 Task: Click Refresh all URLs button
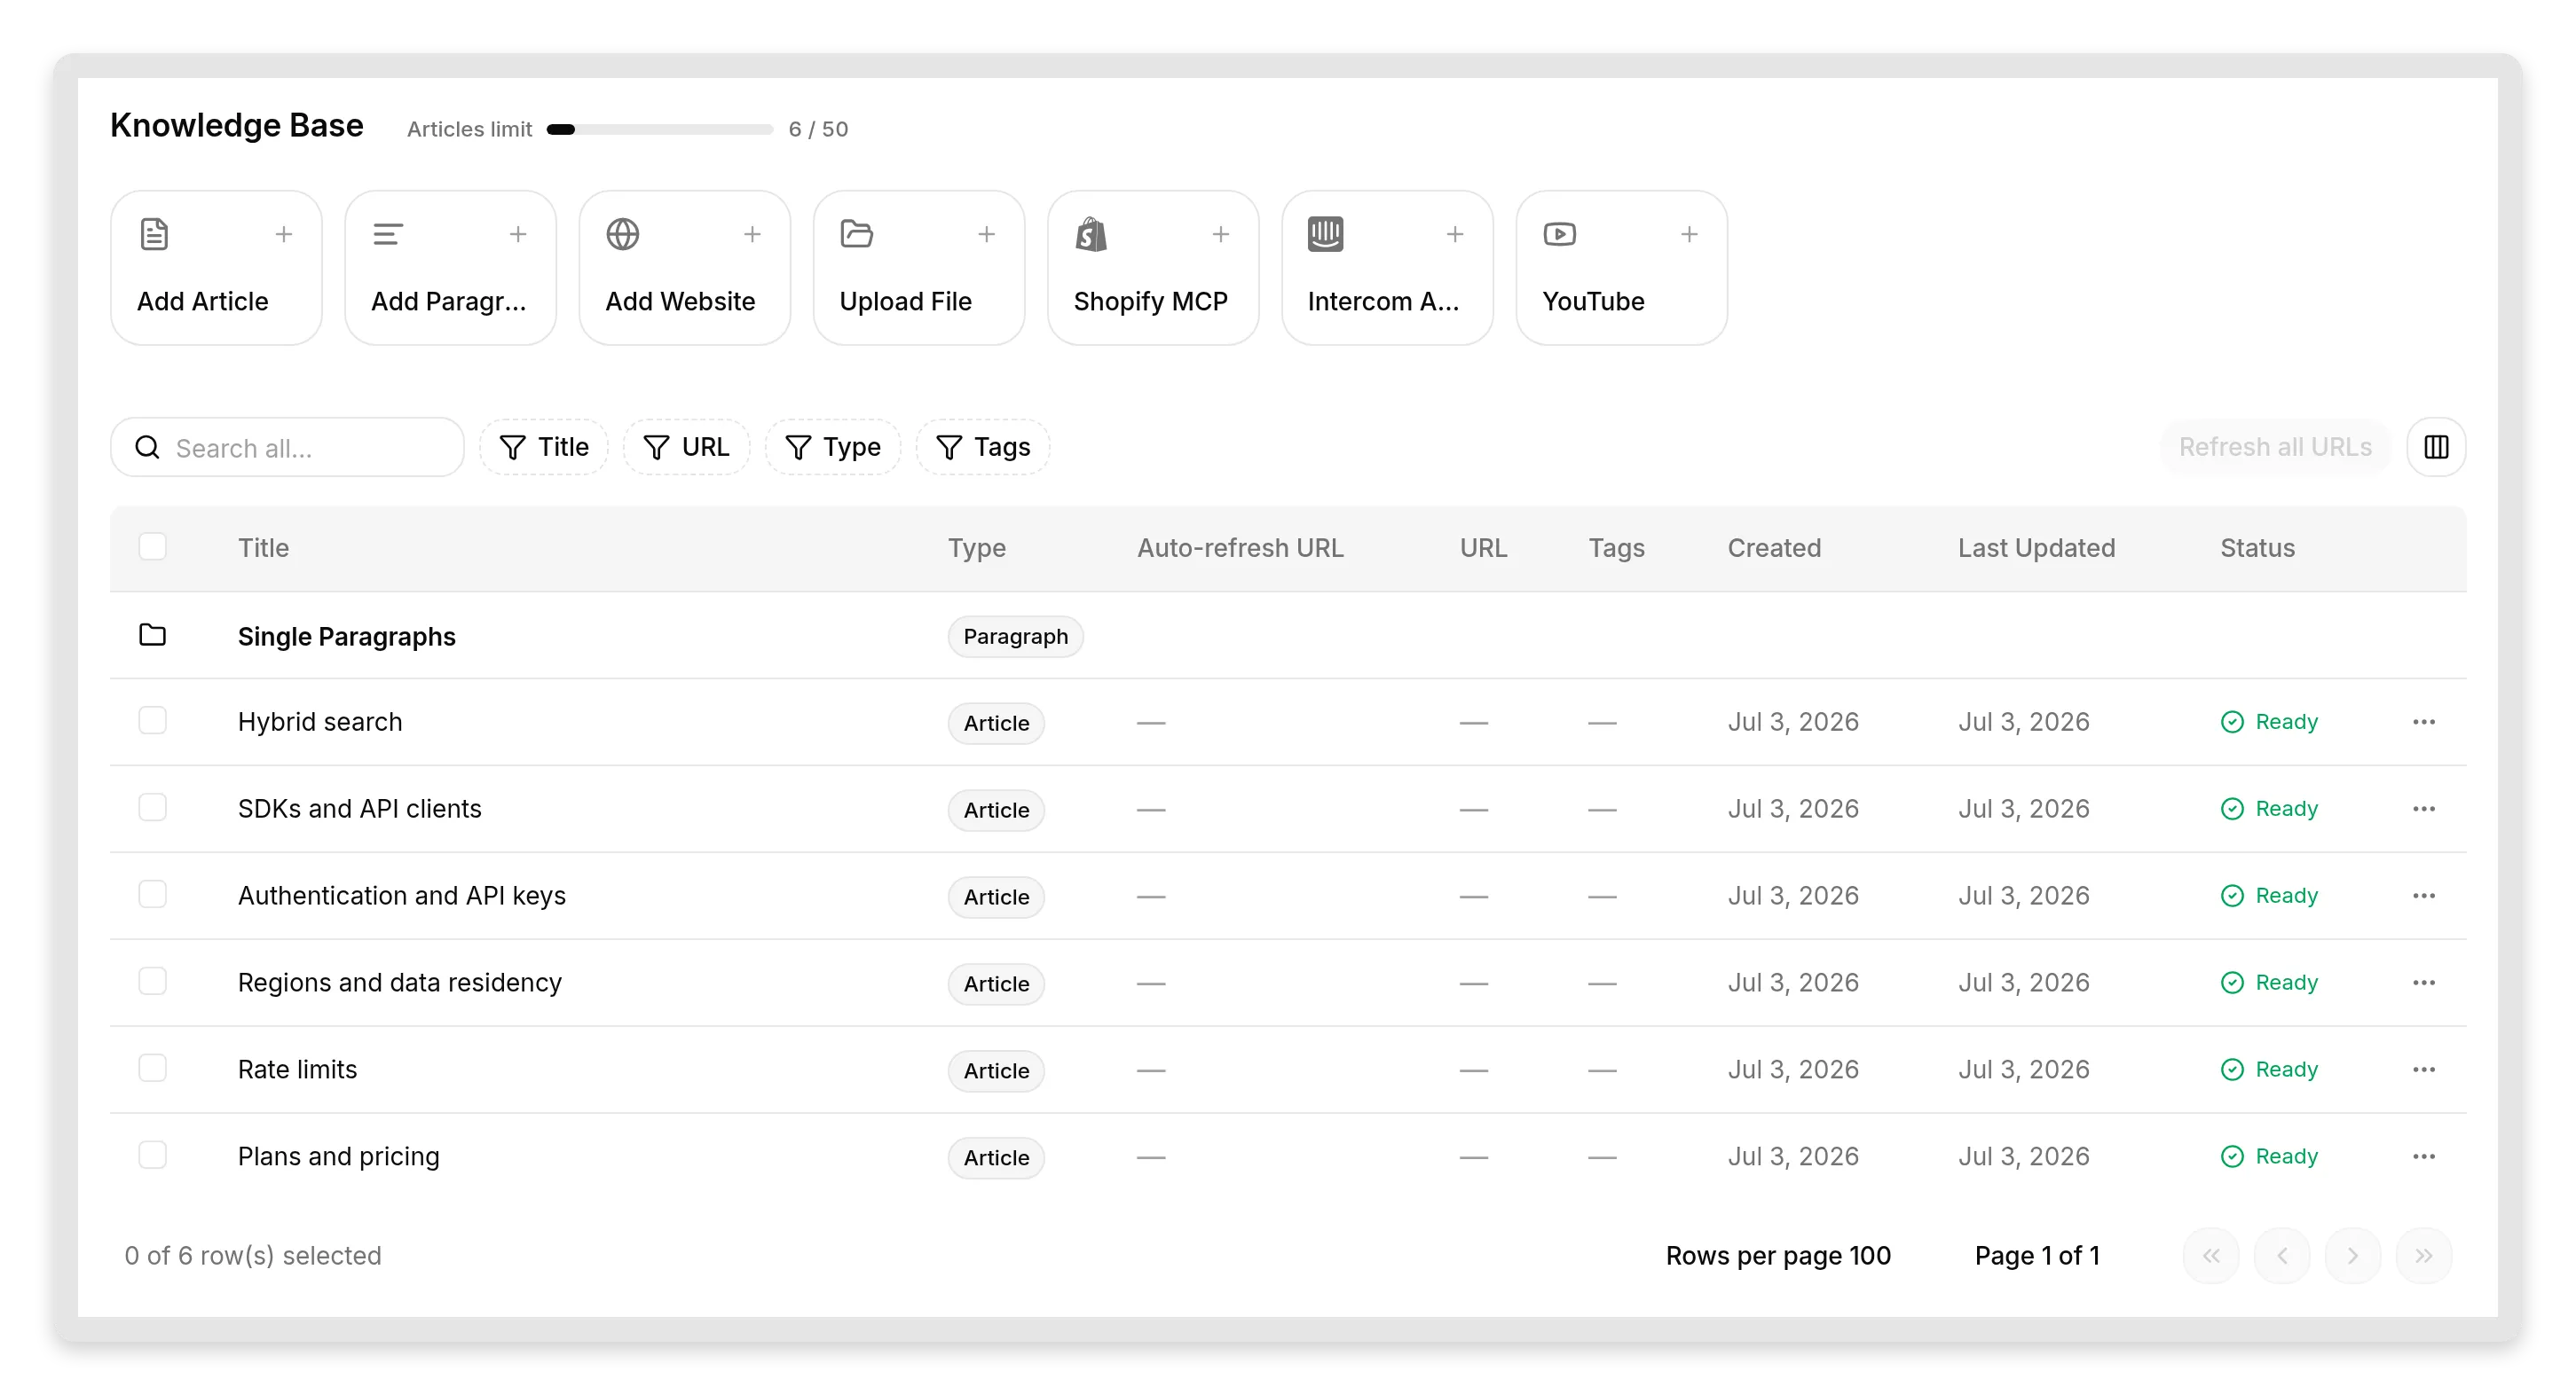(x=2275, y=447)
